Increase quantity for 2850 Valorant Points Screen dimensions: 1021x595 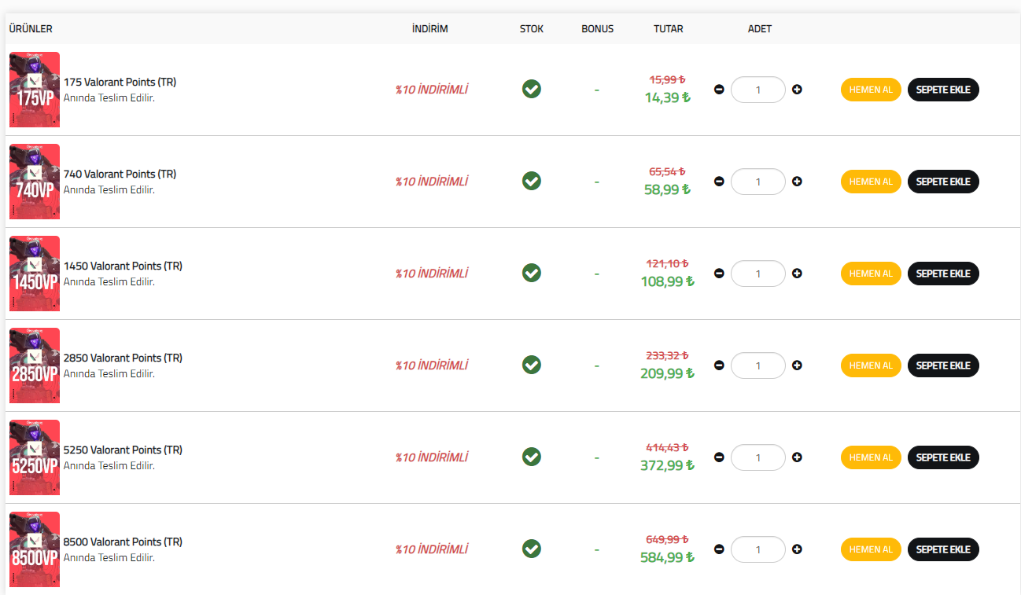(797, 365)
